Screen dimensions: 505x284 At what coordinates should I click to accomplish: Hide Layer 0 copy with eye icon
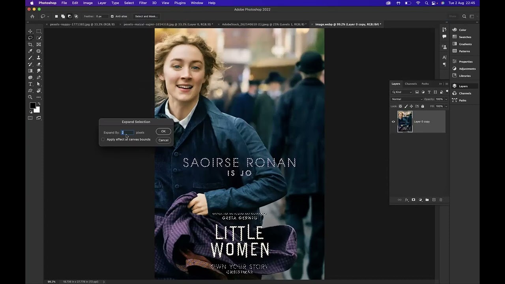click(x=393, y=121)
